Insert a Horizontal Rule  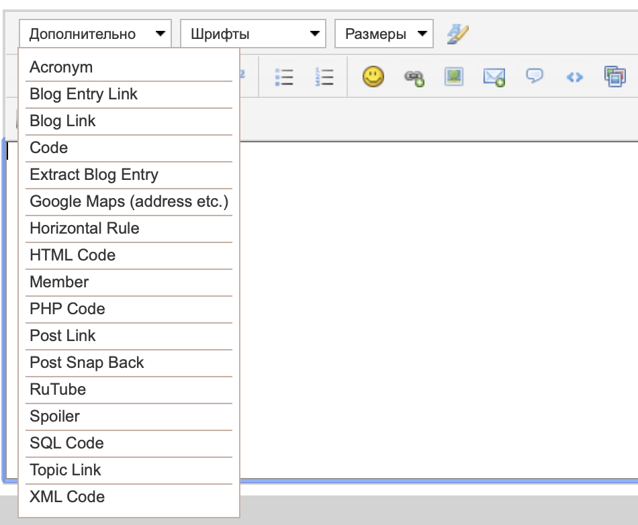pos(128,228)
